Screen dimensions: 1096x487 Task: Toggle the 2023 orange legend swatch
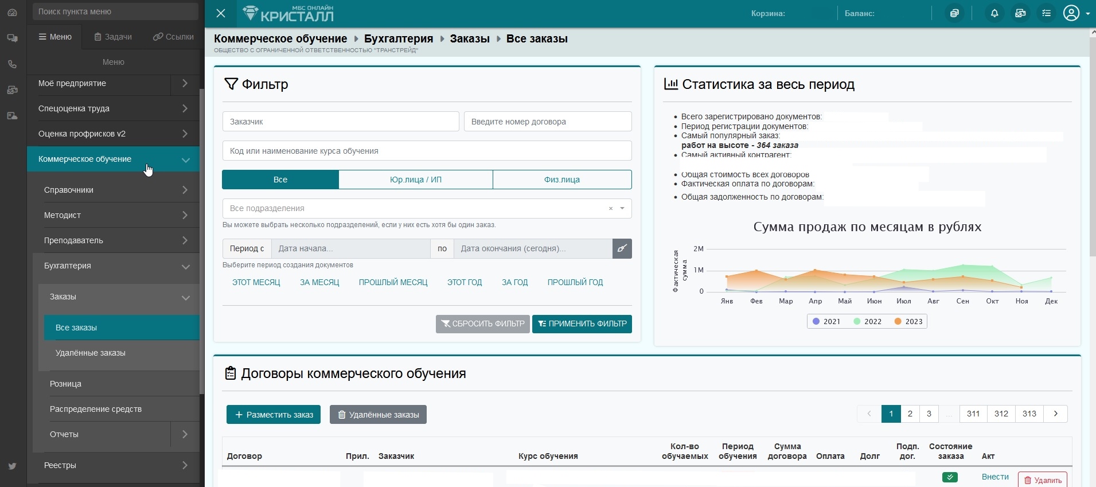tap(898, 321)
